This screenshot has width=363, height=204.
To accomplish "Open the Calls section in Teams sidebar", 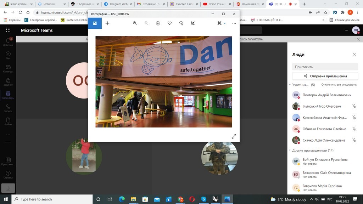I will point(8,108).
